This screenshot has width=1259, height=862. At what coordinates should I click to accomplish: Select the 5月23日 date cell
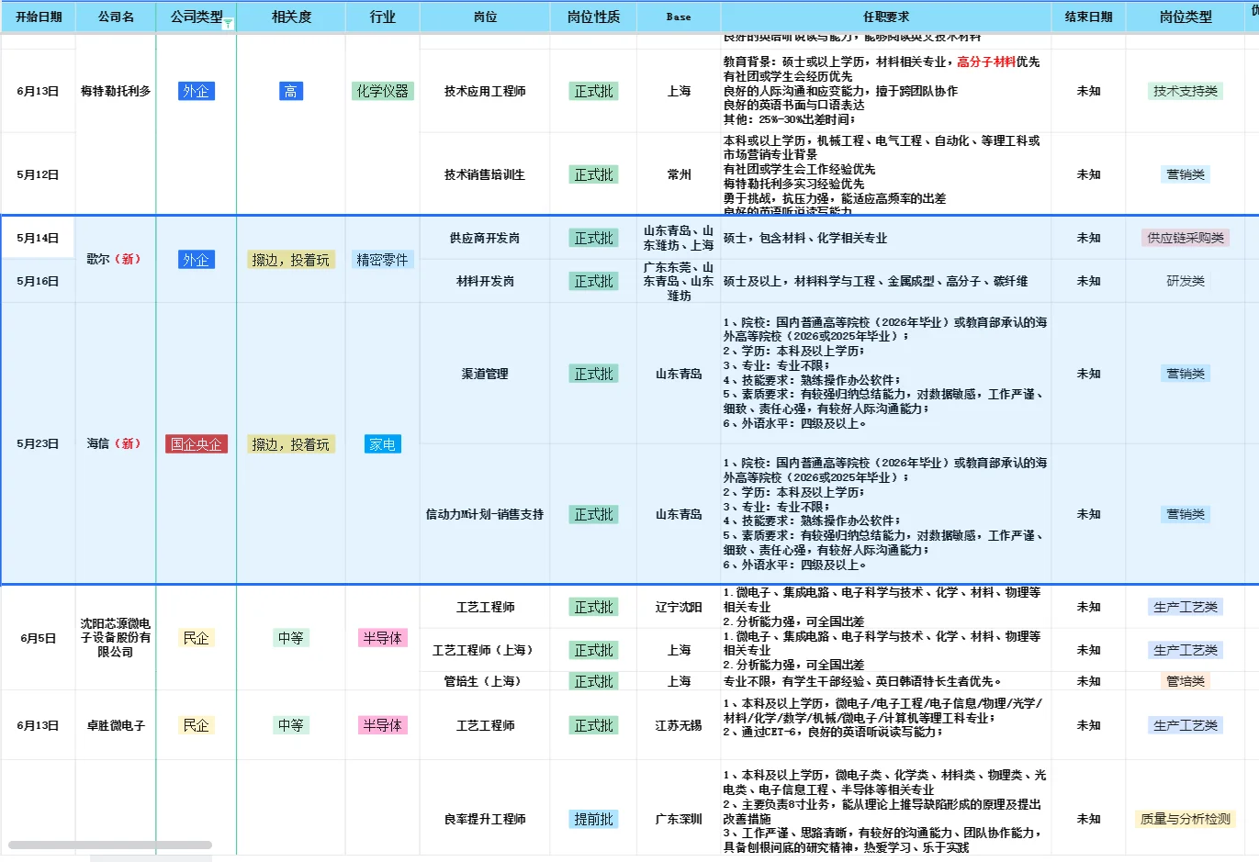(x=39, y=443)
